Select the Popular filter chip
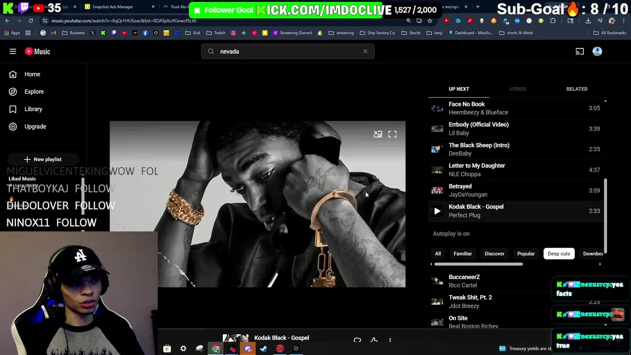Screen dimensions: 631x355 tap(526, 253)
